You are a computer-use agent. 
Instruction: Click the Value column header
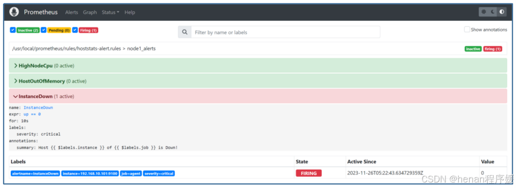pos(487,162)
